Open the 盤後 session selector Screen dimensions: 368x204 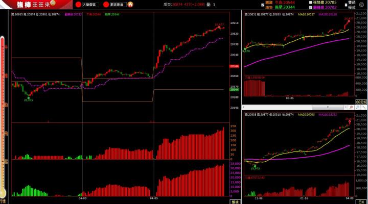coord(235,201)
